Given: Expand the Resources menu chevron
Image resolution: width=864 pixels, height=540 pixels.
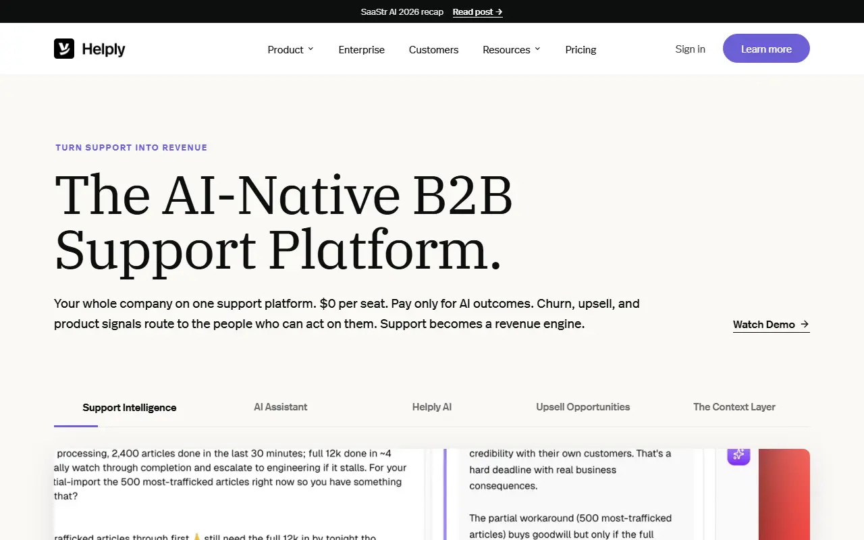Looking at the screenshot, I should [x=537, y=49].
